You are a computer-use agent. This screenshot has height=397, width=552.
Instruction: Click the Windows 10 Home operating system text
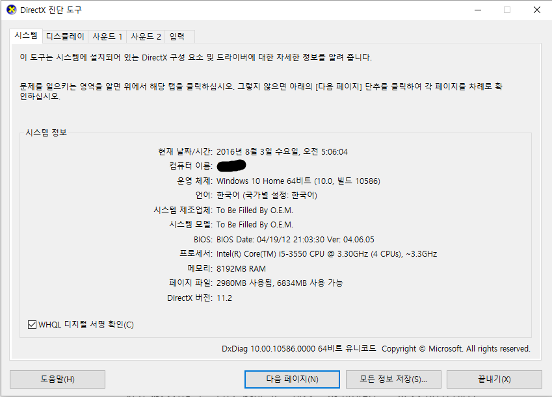pyautogui.click(x=298, y=181)
